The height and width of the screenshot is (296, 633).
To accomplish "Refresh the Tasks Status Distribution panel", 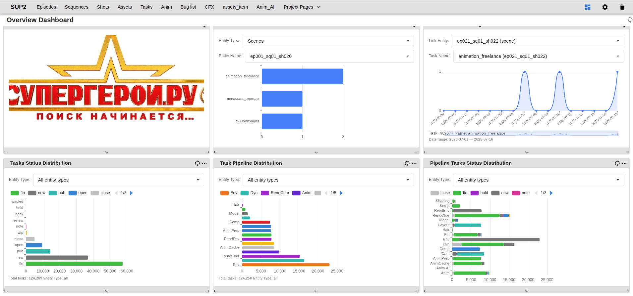I will pyautogui.click(x=197, y=163).
